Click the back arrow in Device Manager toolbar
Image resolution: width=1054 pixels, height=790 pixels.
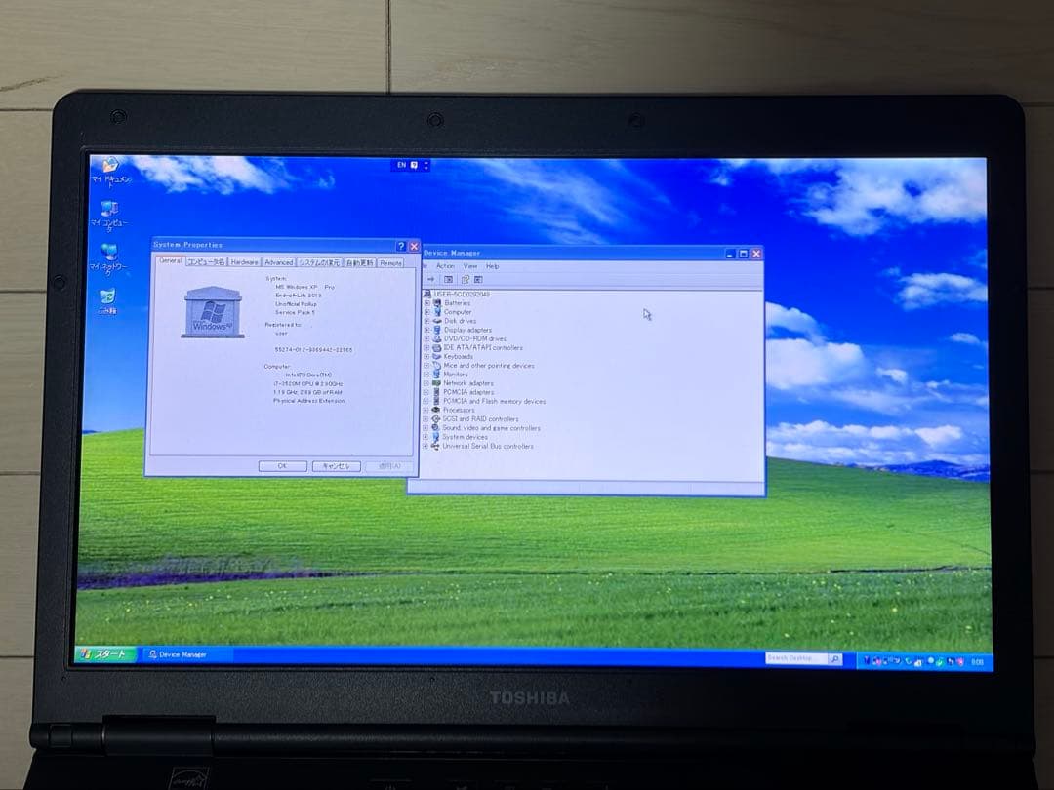tap(429, 279)
